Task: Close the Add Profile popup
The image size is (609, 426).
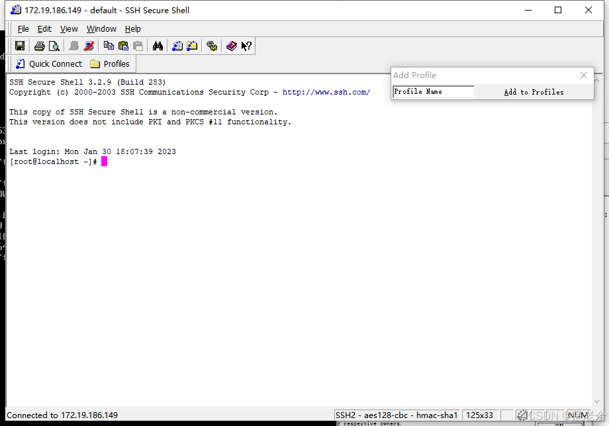Action: (x=584, y=75)
